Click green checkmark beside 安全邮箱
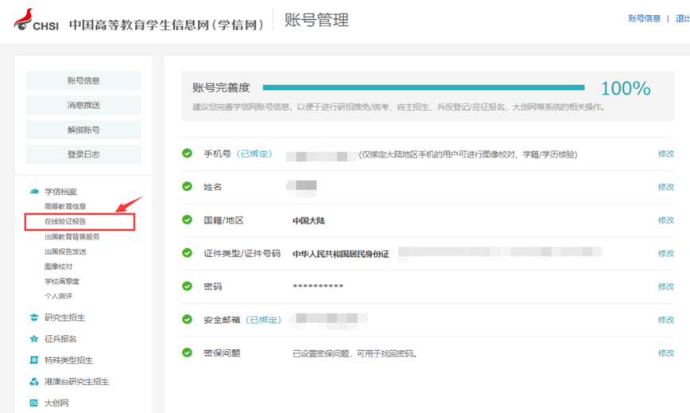690x413 pixels. click(187, 319)
